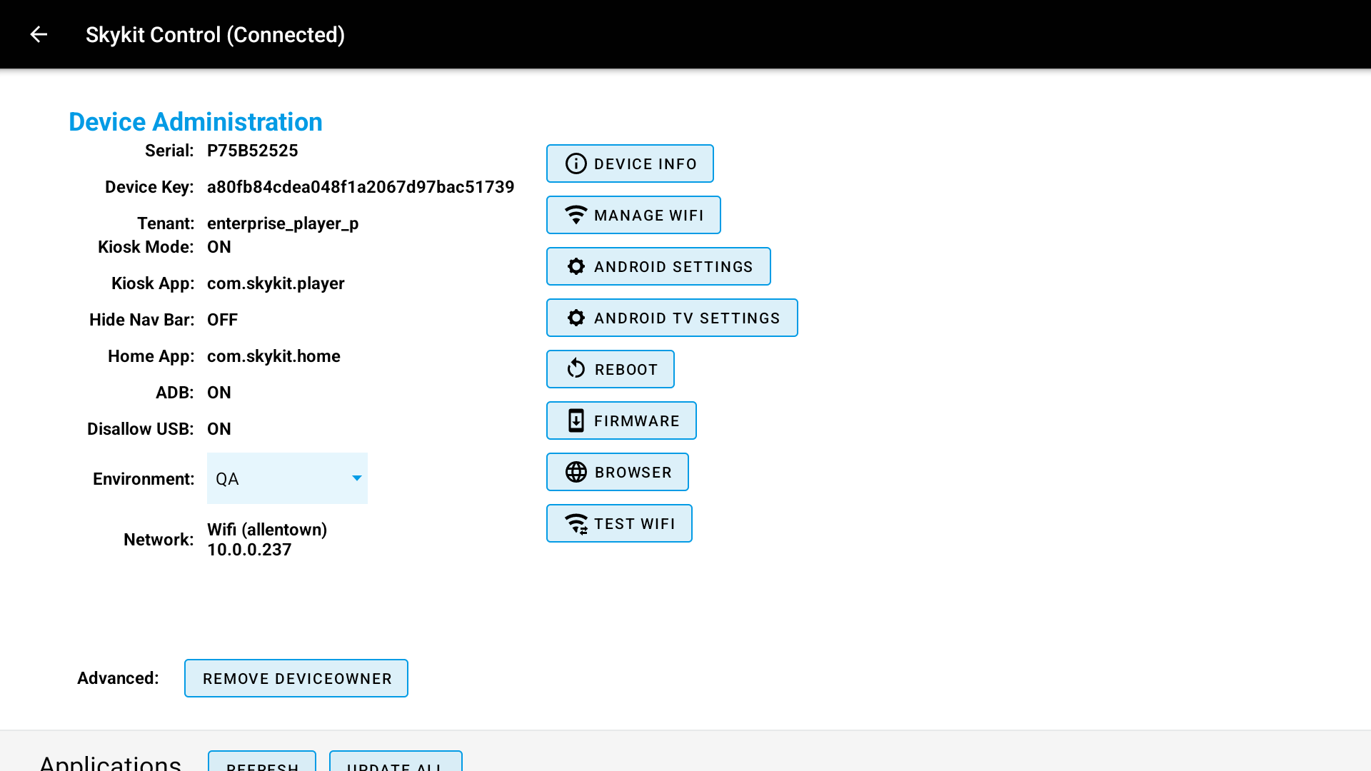Click the Tenant field label
Screen dimensions: 1371x771
[166, 223]
